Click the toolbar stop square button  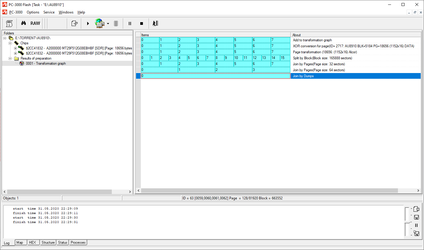click(x=141, y=23)
